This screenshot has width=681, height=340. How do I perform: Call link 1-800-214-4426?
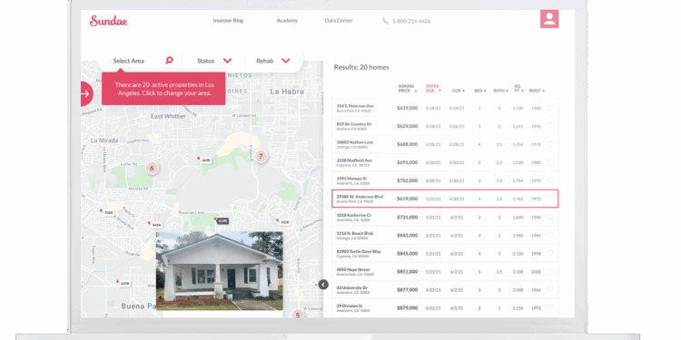(x=411, y=21)
